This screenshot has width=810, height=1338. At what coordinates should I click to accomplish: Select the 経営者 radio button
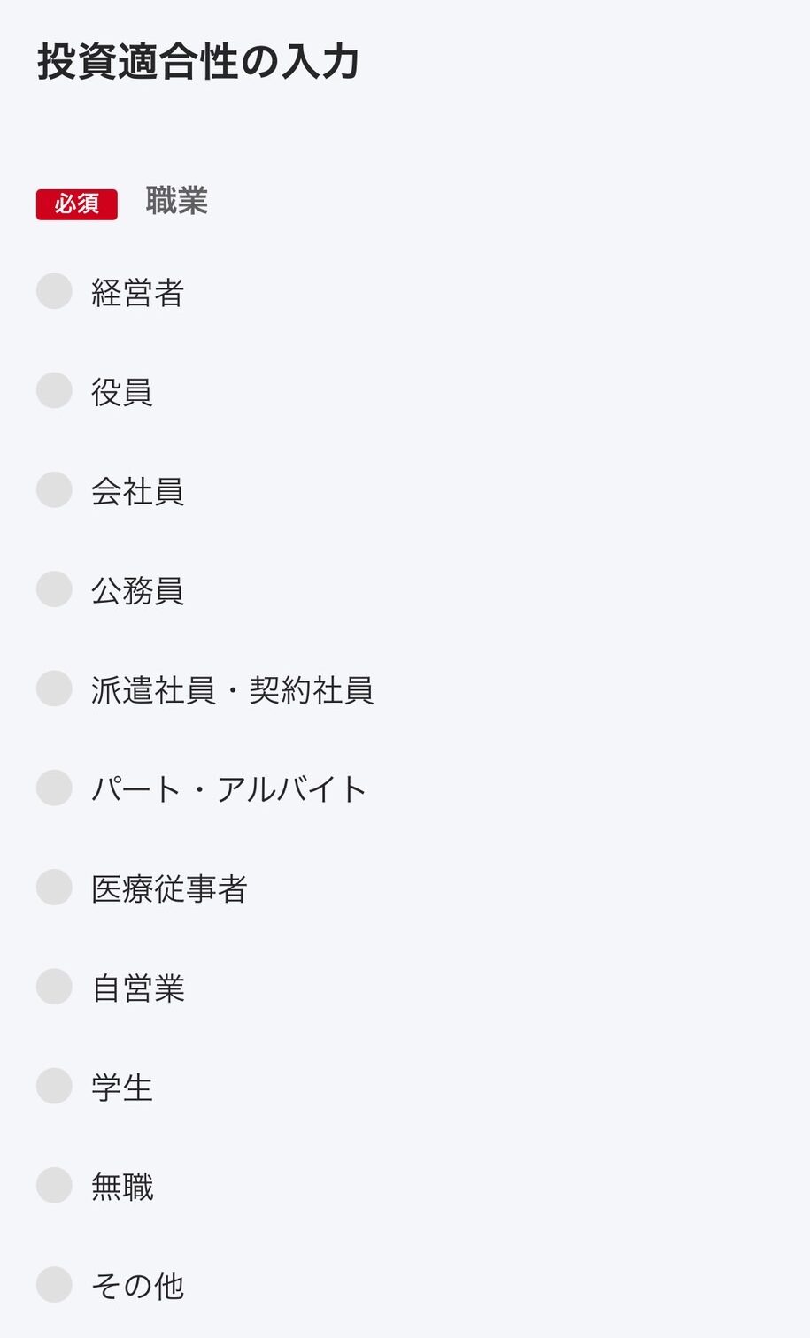(x=54, y=291)
